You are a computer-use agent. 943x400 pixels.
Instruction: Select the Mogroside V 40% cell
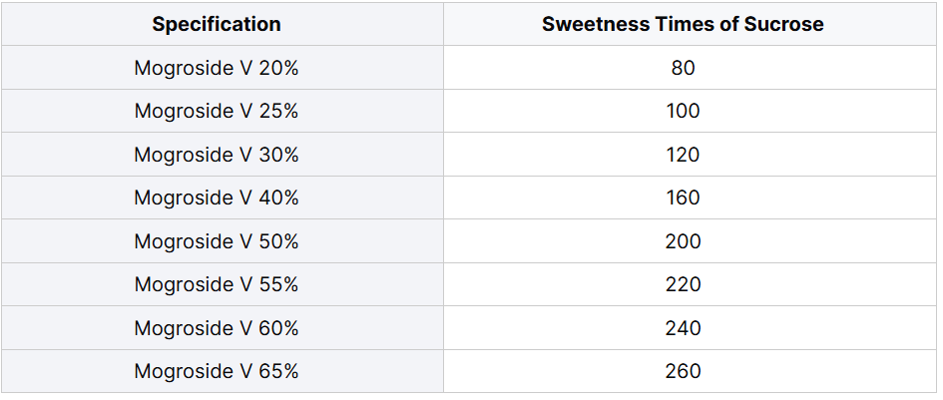click(217, 198)
